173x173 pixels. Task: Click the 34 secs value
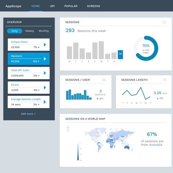16,104
